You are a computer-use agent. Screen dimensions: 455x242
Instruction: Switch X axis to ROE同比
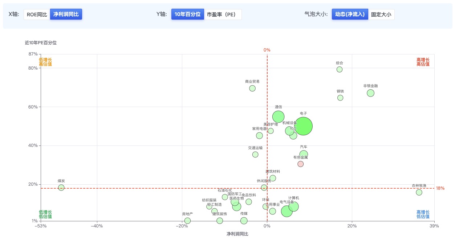pos(37,15)
